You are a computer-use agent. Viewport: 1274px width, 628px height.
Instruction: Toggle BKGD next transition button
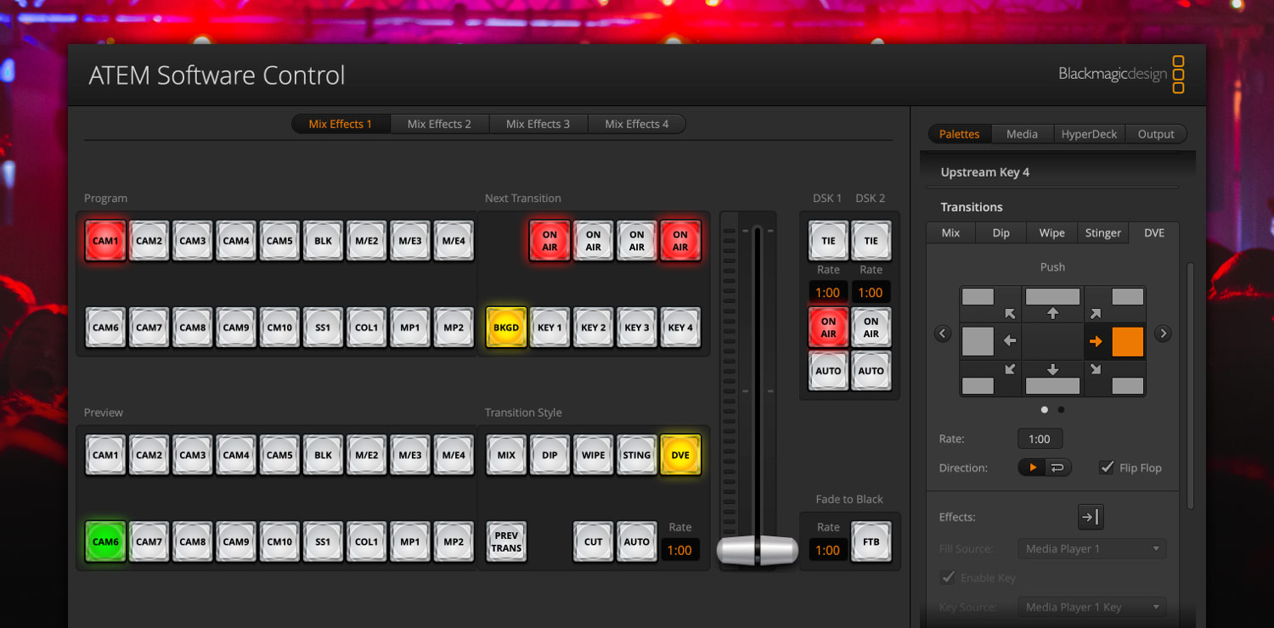506,328
